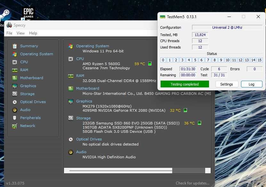
Task: Click the horizontal scrollbar thumb in Speccy
Action: point(118,171)
